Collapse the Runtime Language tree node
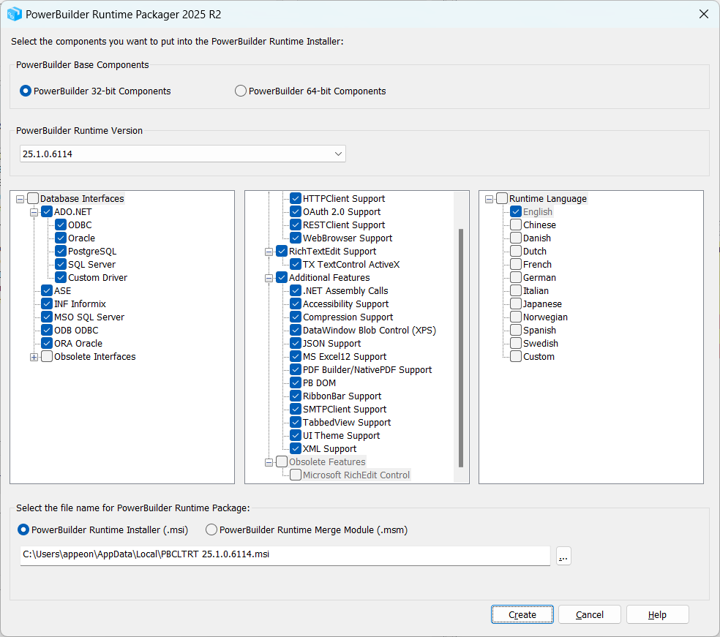720x637 pixels. coord(489,199)
